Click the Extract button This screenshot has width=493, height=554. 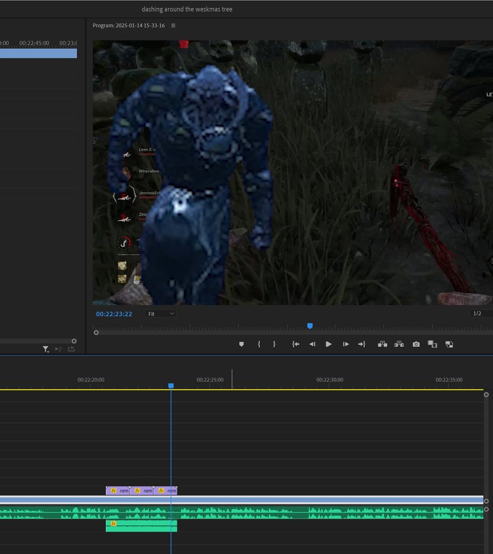pyautogui.click(x=399, y=344)
